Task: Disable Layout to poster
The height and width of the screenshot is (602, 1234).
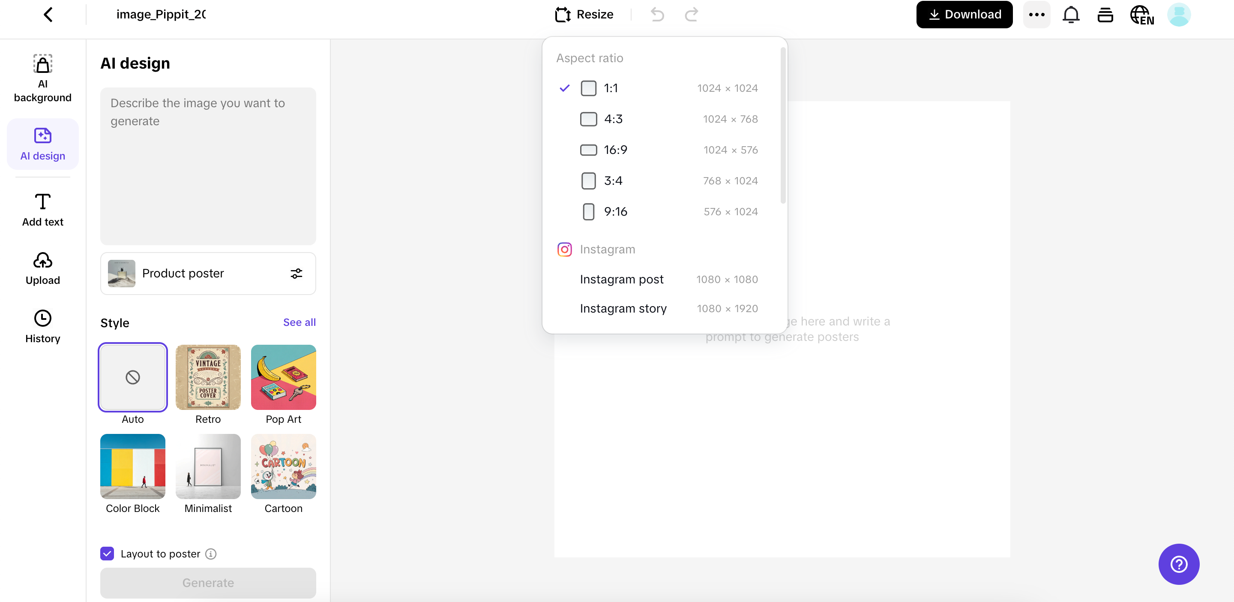Action: (x=106, y=554)
